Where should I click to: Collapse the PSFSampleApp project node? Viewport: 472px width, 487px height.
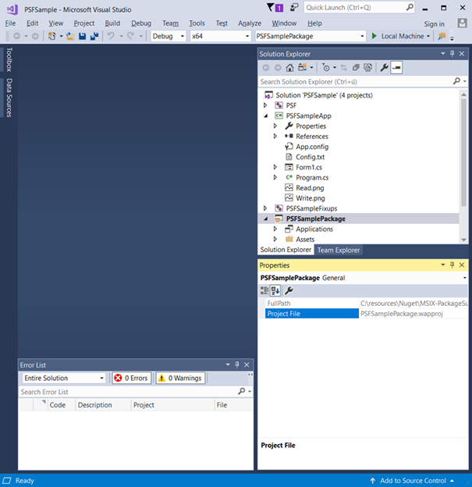click(x=265, y=116)
